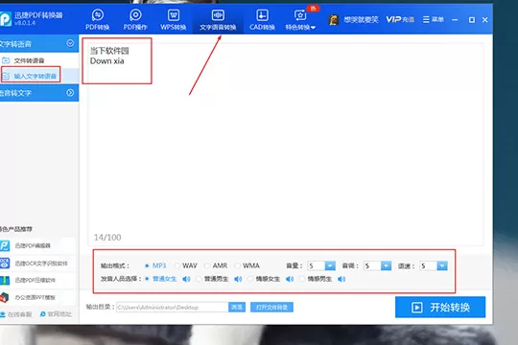
Task: Go to the CAD转换 tab
Action: coord(262,20)
